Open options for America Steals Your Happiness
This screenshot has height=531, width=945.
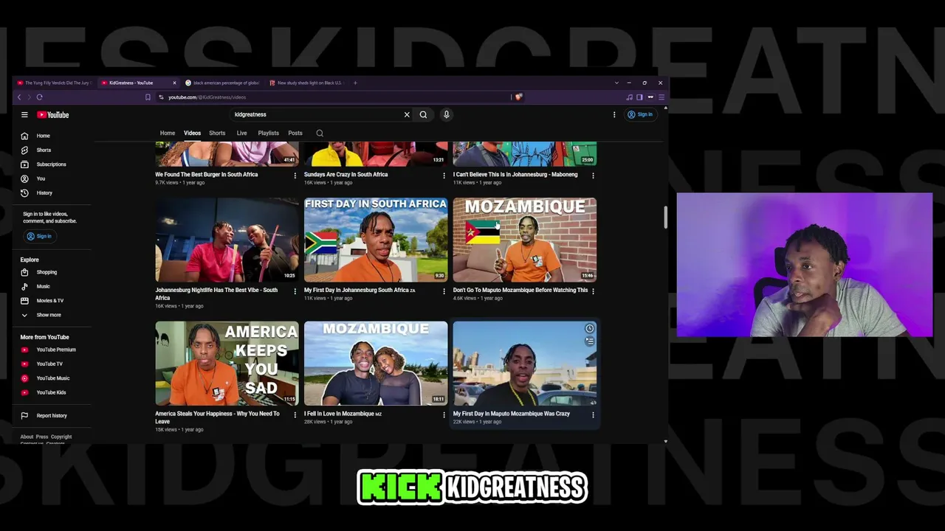(x=295, y=415)
